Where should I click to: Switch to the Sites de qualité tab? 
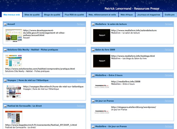point(32,14)
